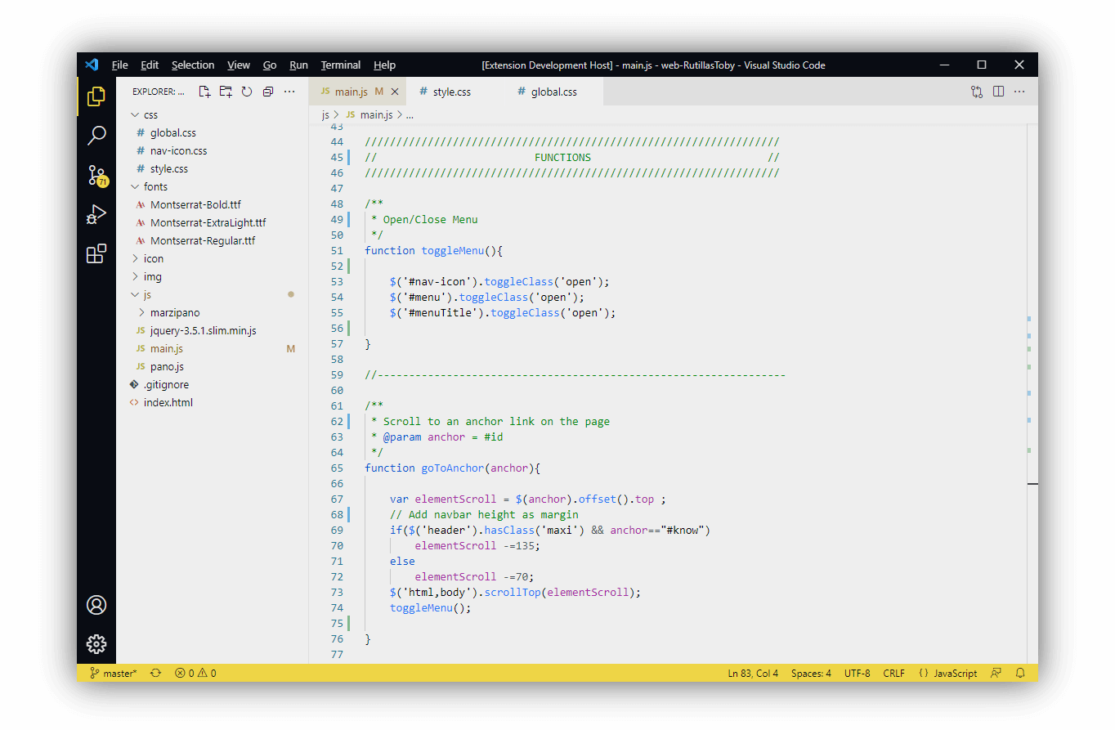
Task: Click Ln 83, Col 4 indicator
Action: 753,674
